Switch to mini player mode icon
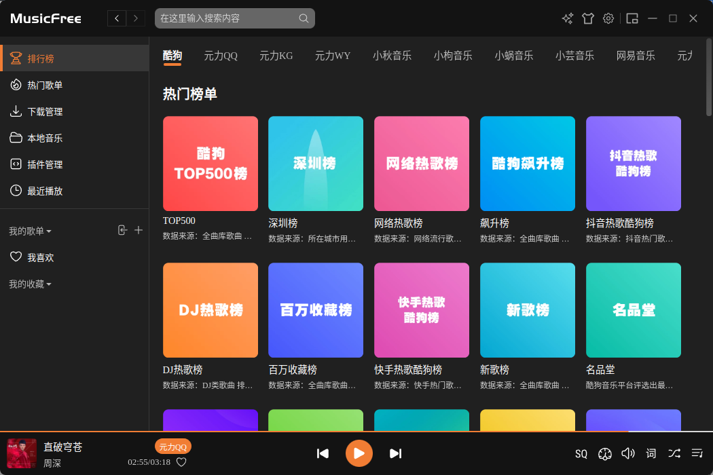 click(x=632, y=18)
